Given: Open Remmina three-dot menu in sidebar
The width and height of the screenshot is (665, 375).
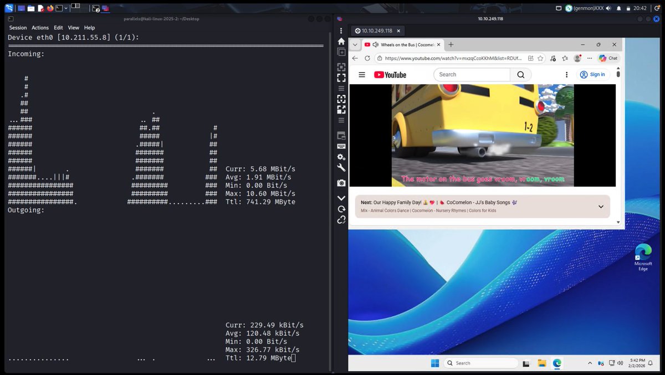Looking at the screenshot, I should click(341, 31).
